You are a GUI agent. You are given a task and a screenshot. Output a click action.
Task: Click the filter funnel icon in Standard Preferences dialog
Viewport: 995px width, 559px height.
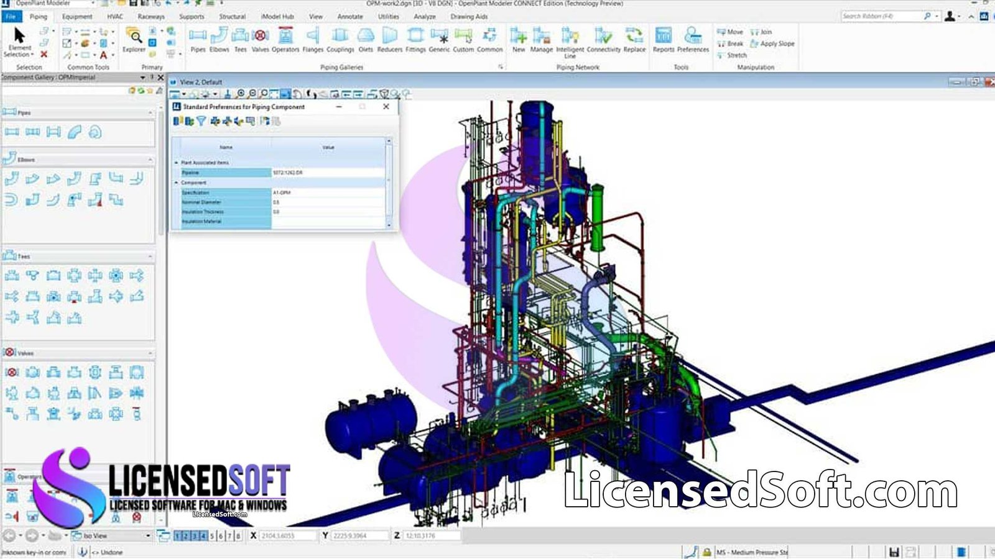(x=201, y=121)
